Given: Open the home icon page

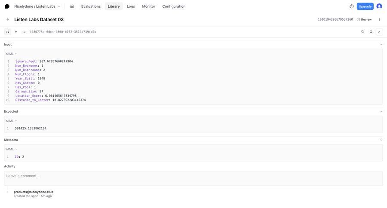Looking at the screenshot, I should (72, 6).
